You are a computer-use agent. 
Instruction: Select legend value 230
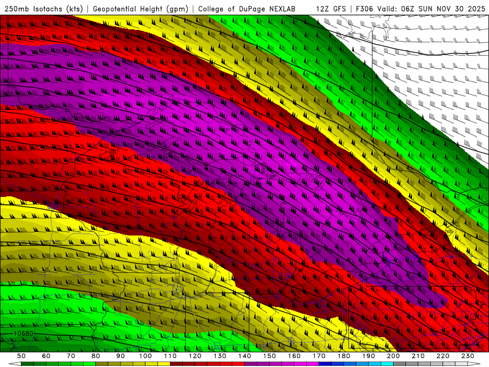point(468,356)
